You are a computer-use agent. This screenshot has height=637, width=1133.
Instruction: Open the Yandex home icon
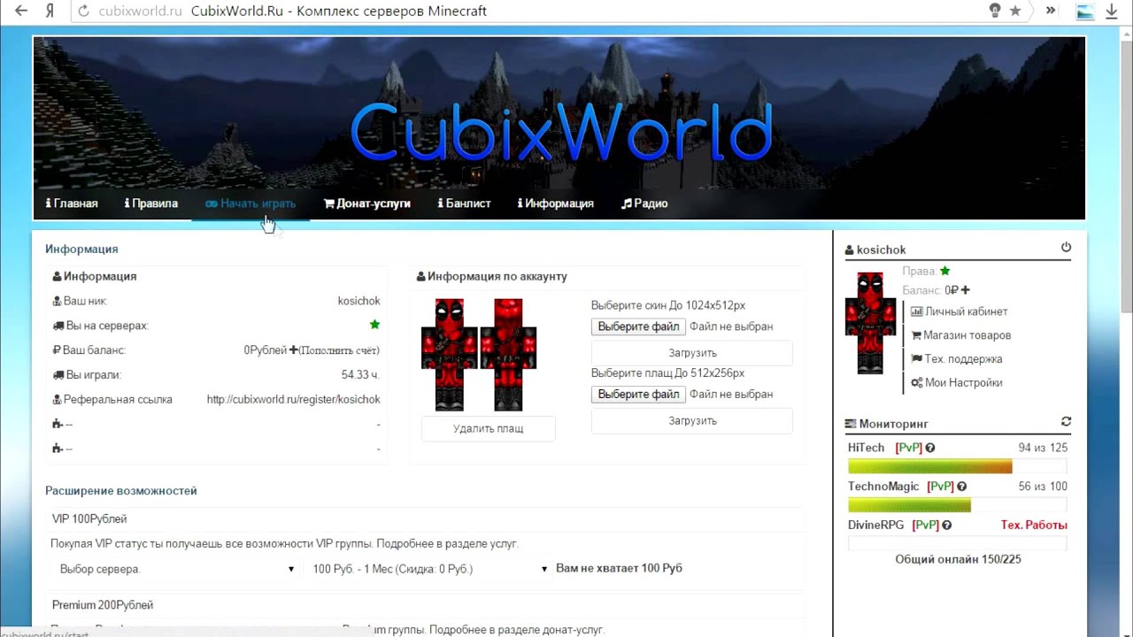point(50,11)
